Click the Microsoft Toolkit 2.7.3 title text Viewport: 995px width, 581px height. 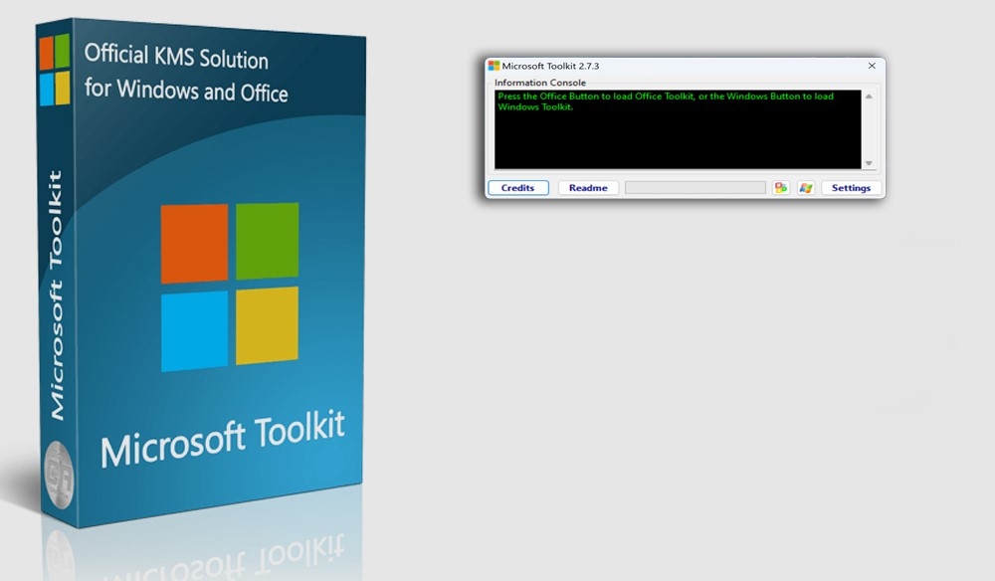552,65
